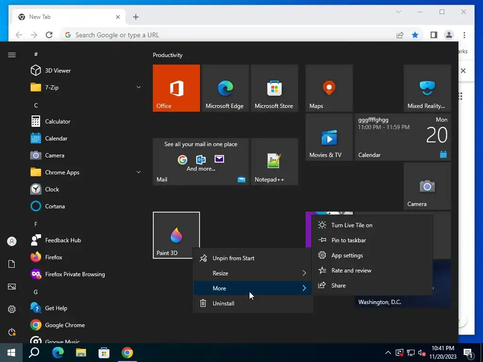Open Chrome profile avatar
483x362 pixels.
point(449,35)
